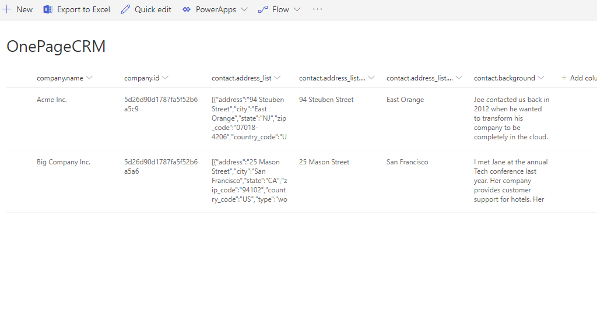Screen dimensions: 597x327
Task: Click the OnePageCRM list title
Action: pos(56,47)
